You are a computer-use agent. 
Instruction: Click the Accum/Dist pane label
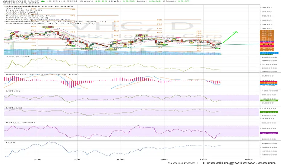coord(17,57)
